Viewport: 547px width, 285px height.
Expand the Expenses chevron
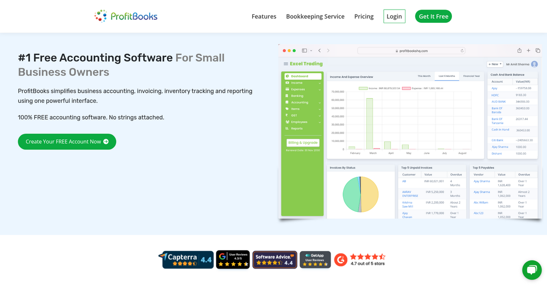point(319,90)
